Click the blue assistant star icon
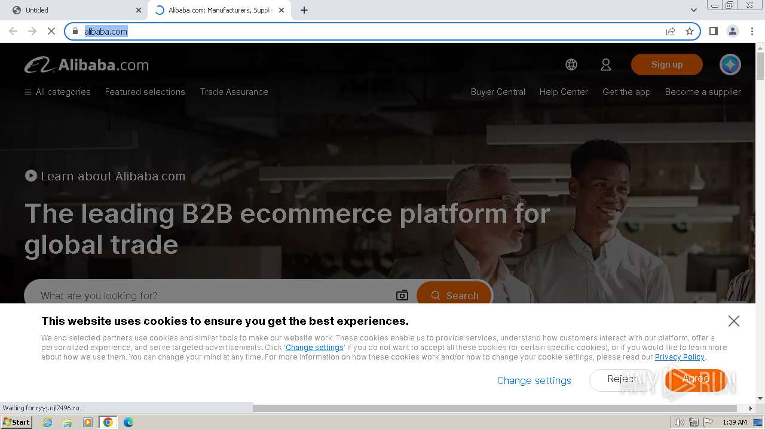 (730, 64)
